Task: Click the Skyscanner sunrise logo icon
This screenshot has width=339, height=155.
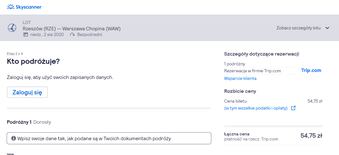Action: (x=10, y=7)
